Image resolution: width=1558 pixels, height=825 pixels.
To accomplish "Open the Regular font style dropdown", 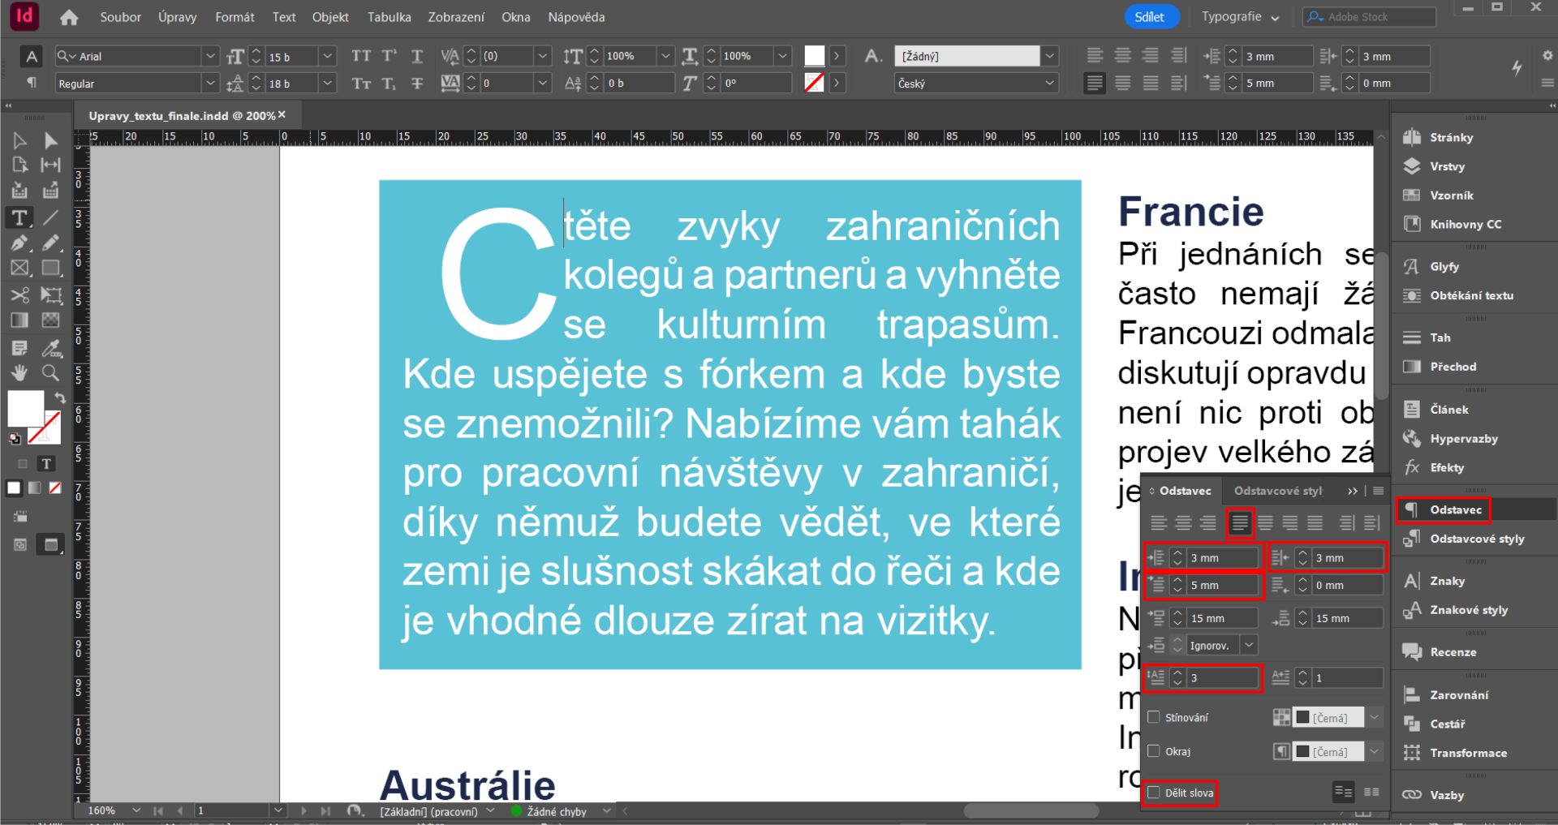I will pos(210,83).
